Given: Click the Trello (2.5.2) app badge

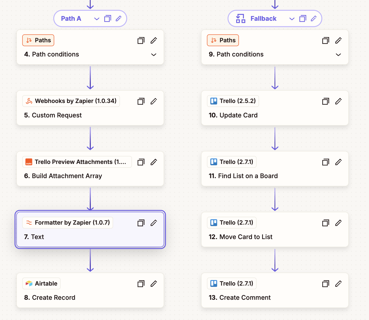Looking at the screenshot, I should coord(233,101).
